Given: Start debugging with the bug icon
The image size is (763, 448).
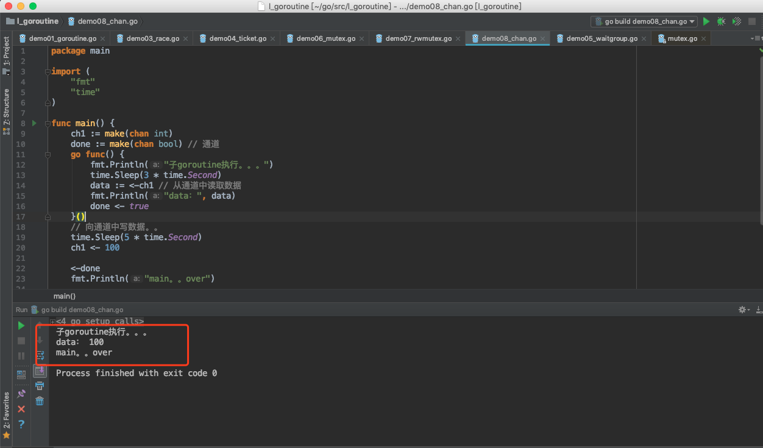Looking at the screenshot, I should pyautogui.click(x=722, y=21).
